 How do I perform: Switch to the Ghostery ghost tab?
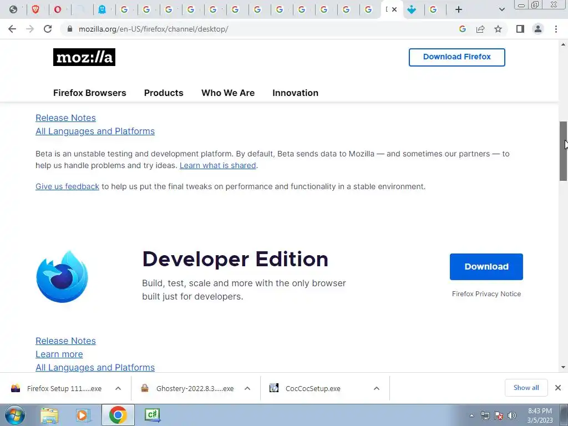click(102, 9)
